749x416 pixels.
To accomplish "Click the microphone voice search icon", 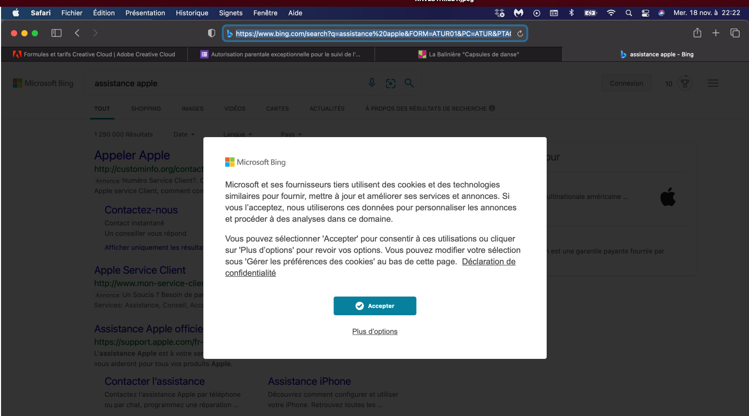I will (x=372, y=83).
